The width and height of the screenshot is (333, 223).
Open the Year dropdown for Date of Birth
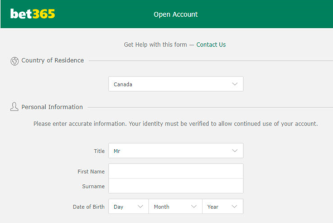[x=223, y=206]
